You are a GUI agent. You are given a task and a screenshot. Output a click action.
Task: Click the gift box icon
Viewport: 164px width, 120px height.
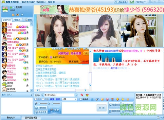[113, 99]
